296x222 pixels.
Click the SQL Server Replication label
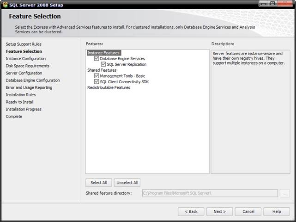(127, 64)
